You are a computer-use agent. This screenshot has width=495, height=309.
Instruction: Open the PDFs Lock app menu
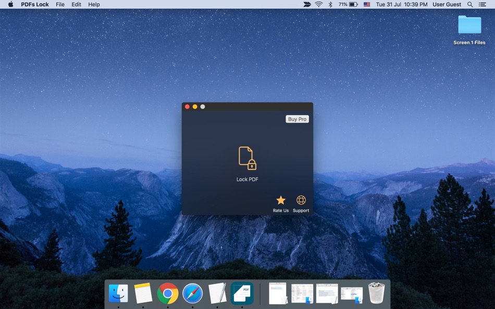coord(35,4)
